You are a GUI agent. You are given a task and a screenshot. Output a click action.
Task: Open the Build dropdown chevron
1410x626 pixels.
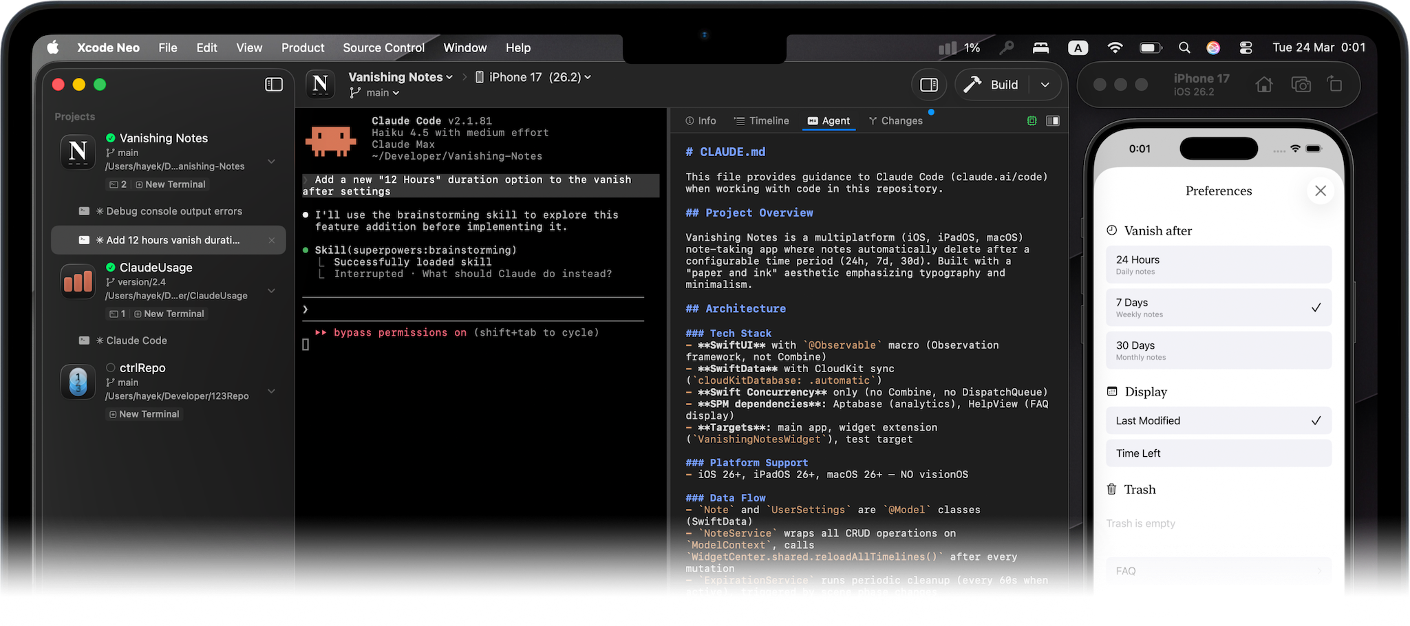[x=1045, y=84]
